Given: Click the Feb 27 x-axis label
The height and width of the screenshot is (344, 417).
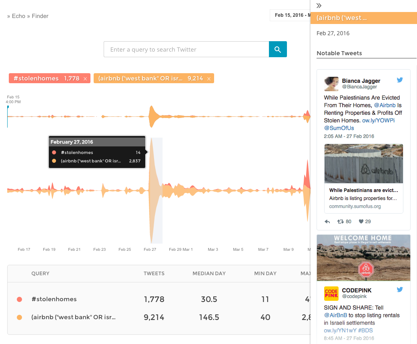Looking at the screenshot, I should click(150, 249).
